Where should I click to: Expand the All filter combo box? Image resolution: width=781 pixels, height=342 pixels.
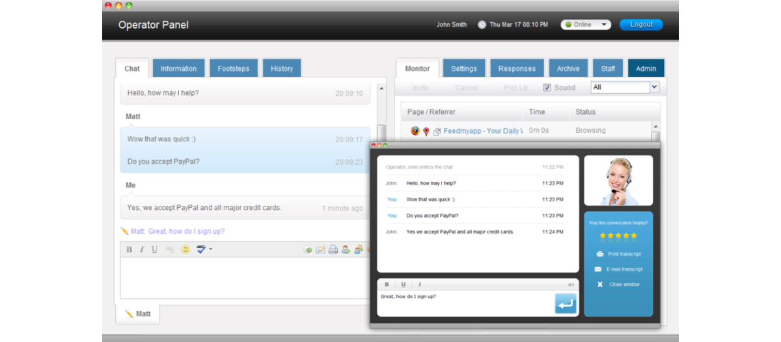654,87
